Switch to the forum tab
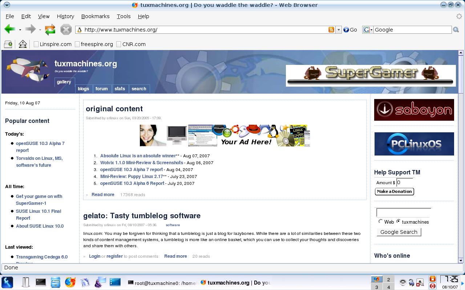 point(101,89)
